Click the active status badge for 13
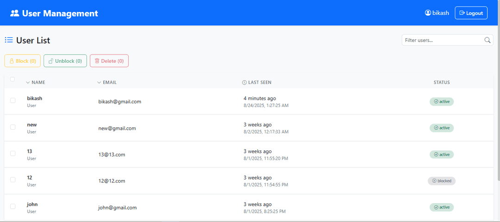 [442, 154]
